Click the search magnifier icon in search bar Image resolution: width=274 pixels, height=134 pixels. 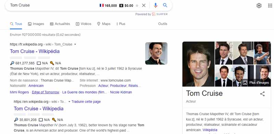pyautogui.click(x=165, y=5)
